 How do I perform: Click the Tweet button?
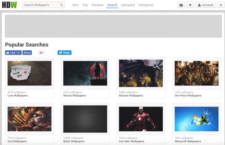pyautogui.click(x=65, y=53)
